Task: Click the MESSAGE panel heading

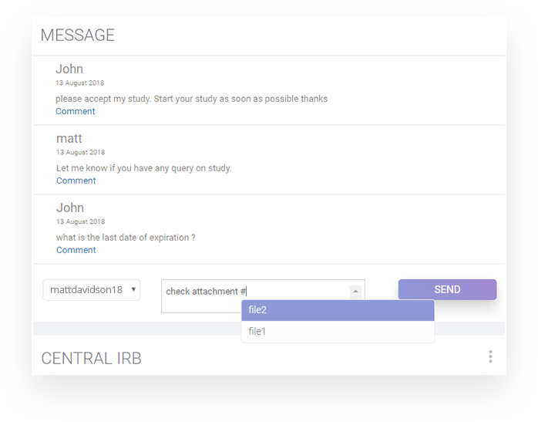Action: [x=78, y=35]
